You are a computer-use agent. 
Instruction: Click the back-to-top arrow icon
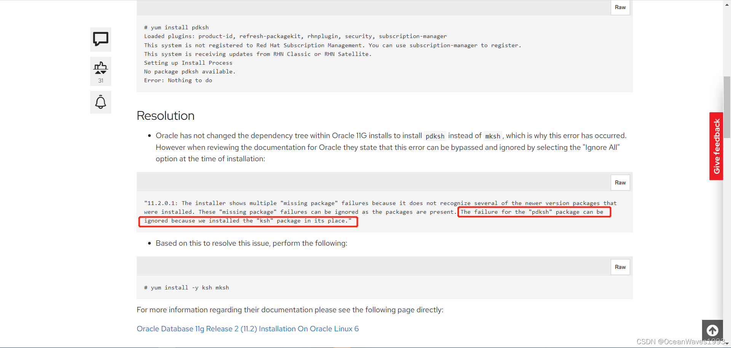[712, 330]
